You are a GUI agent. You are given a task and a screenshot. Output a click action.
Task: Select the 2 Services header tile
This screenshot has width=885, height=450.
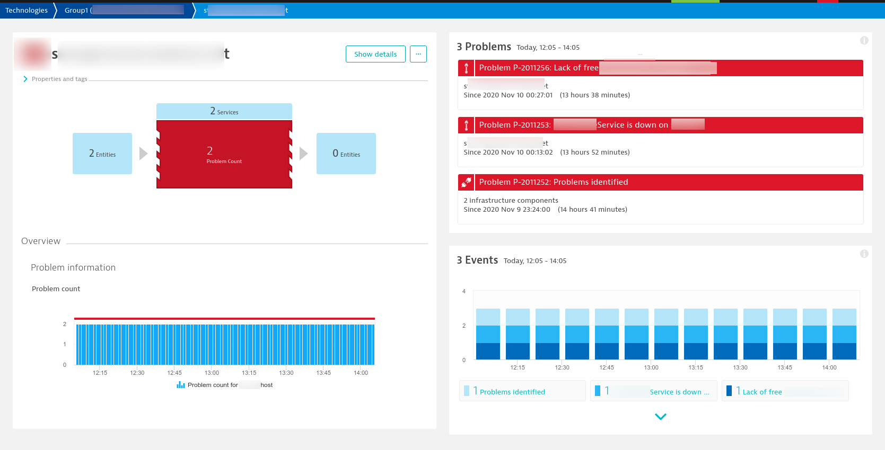point(224,111)
